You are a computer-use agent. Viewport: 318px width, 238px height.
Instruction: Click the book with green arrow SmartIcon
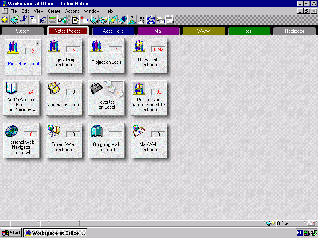(14, 20)
